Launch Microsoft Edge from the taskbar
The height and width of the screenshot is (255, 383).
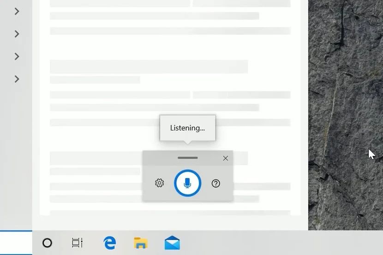coord(109,243)
